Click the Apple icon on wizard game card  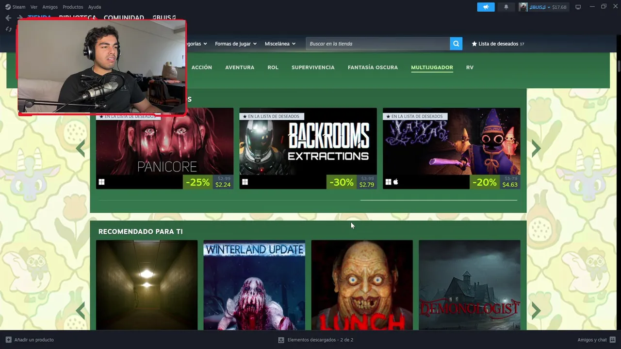396,182
